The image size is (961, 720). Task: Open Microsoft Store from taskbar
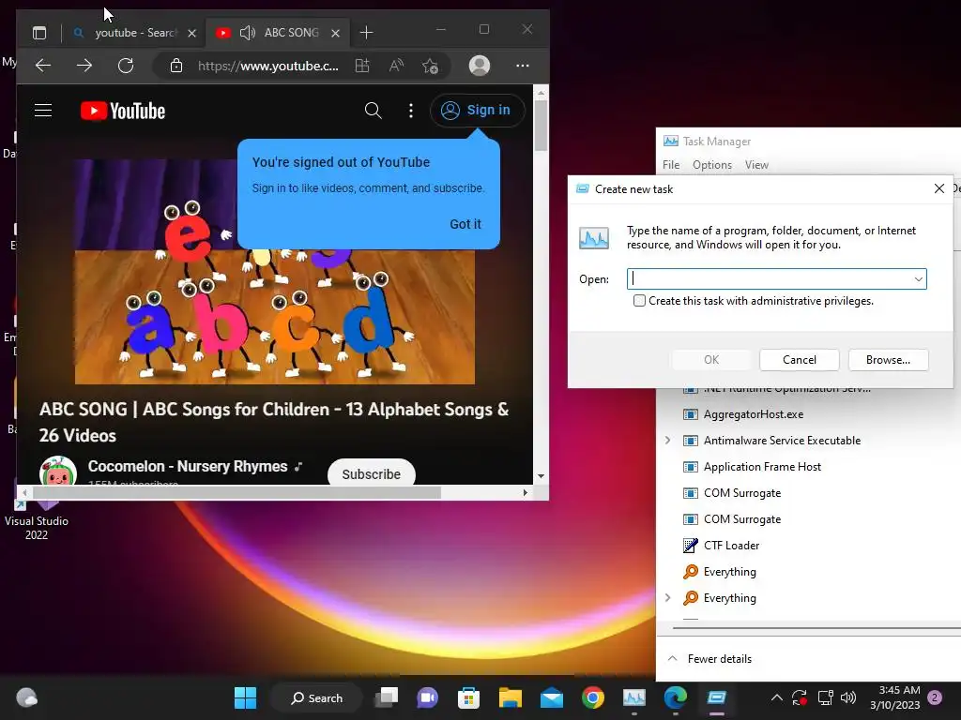pos(469,697)
